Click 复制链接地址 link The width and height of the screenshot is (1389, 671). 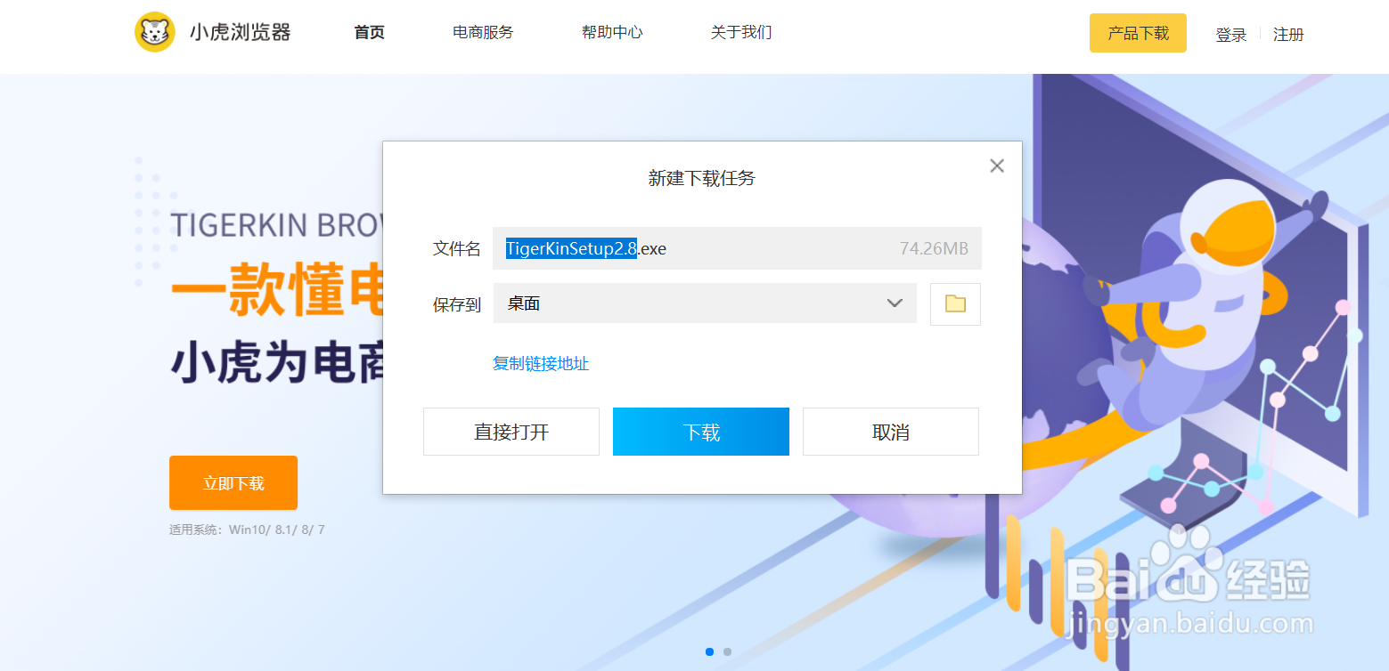coord(541,363)
